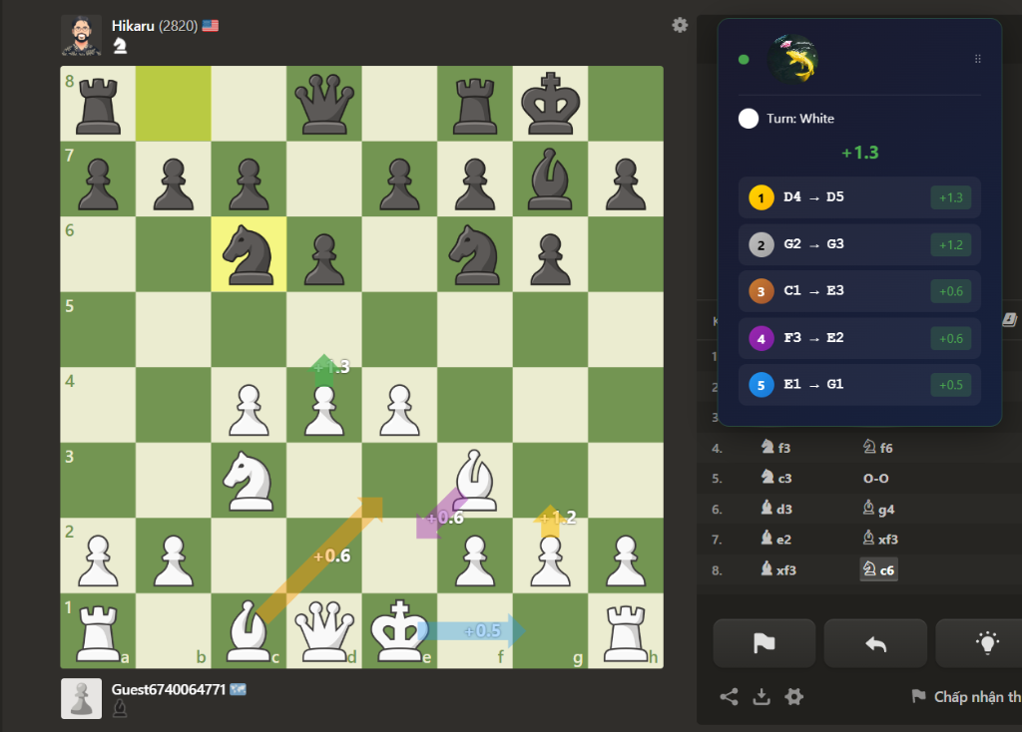Click the share game icon

click(730, 697)
